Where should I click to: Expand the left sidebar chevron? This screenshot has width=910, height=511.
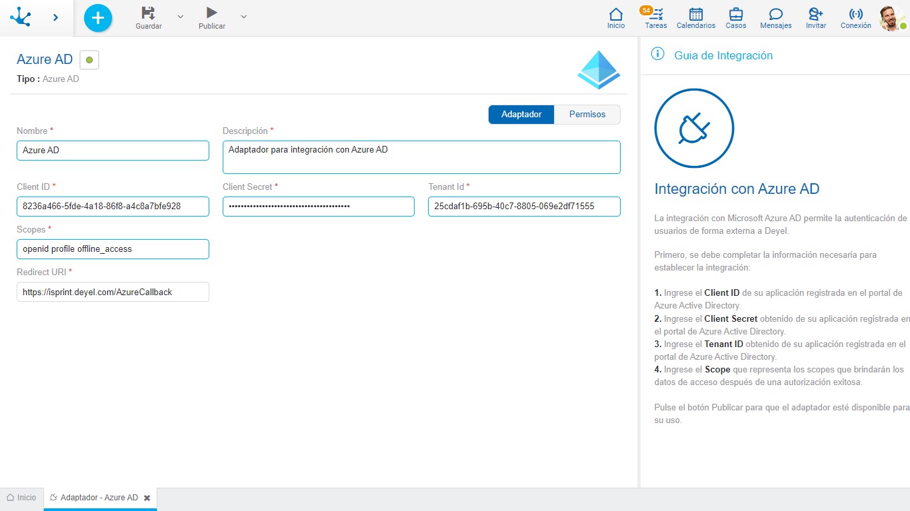pyautogui.click(x=55, y=17)
